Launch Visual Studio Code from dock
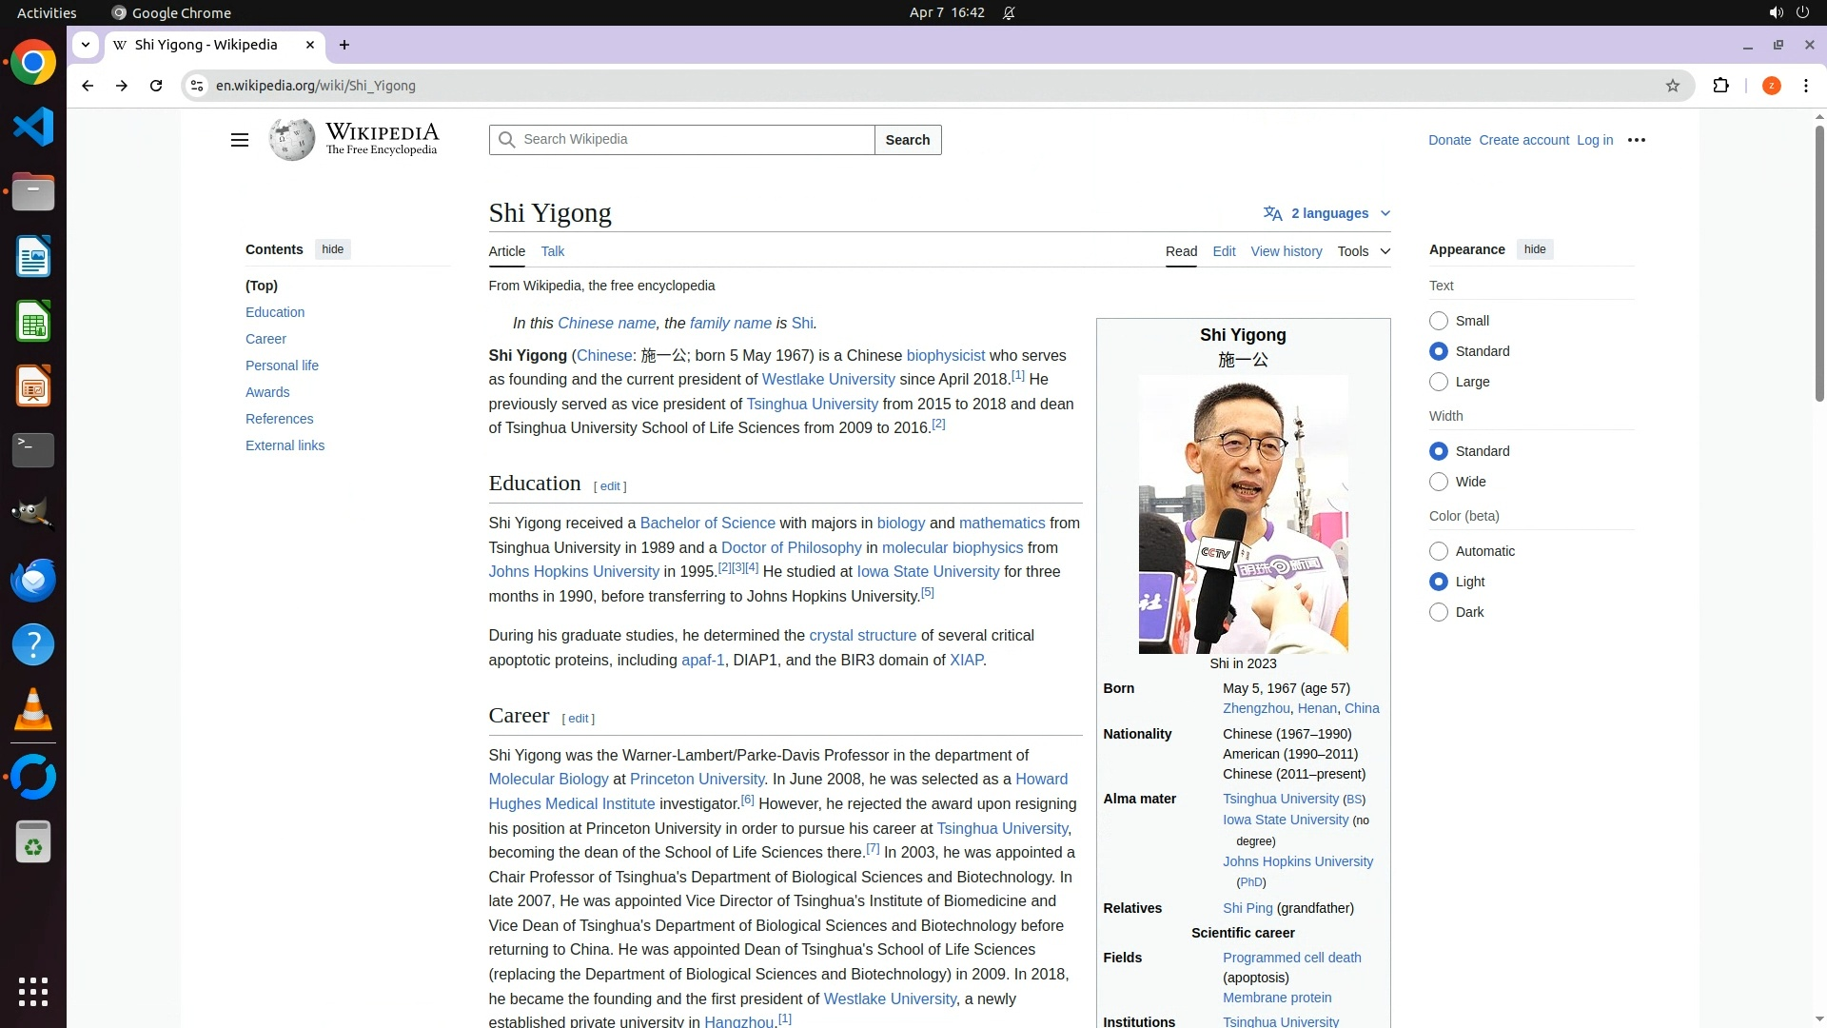 tap(33, 127)
